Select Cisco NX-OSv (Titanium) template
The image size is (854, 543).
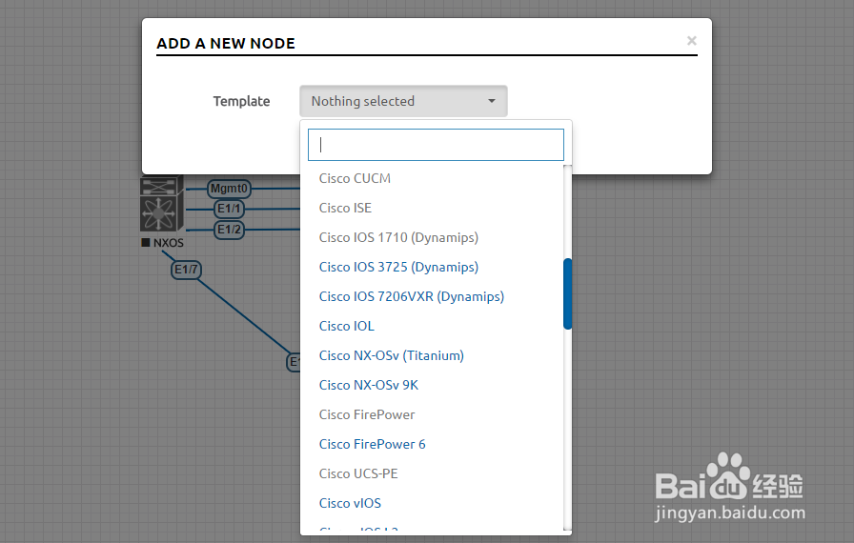391,356
